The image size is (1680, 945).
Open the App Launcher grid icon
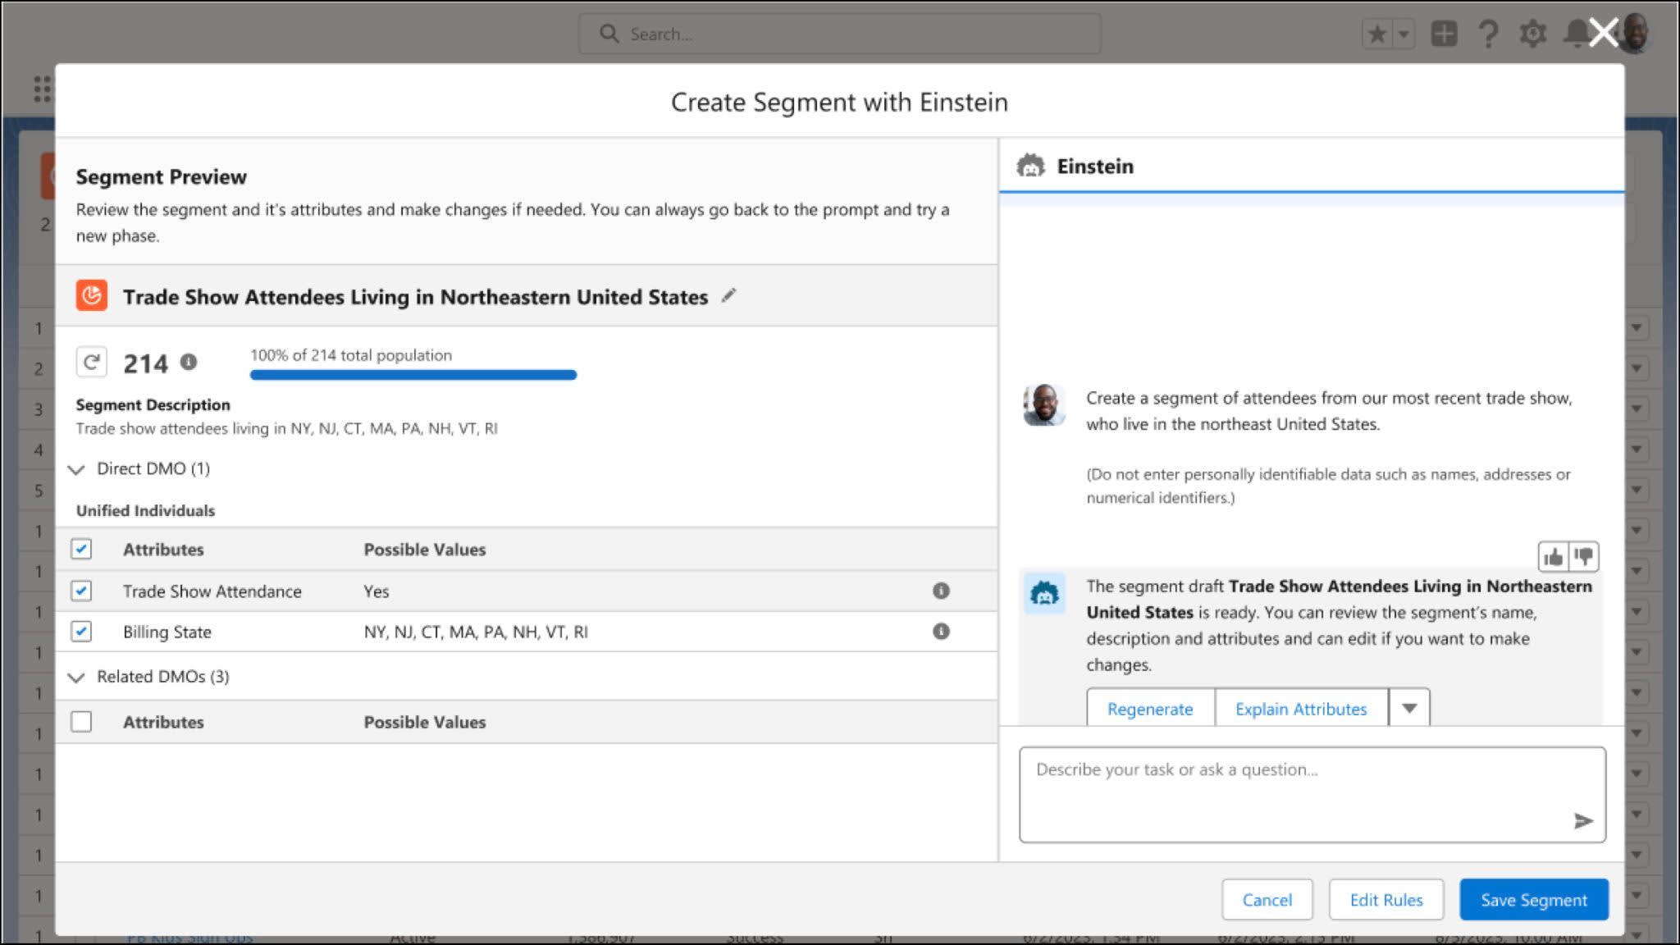click(x=43, y=89)
